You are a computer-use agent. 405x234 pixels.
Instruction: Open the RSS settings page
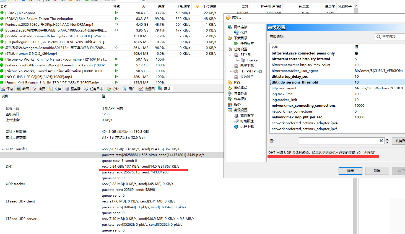(237, 82)
